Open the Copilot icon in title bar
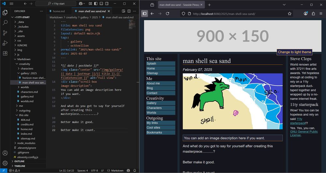 click(x=81, y=4)
